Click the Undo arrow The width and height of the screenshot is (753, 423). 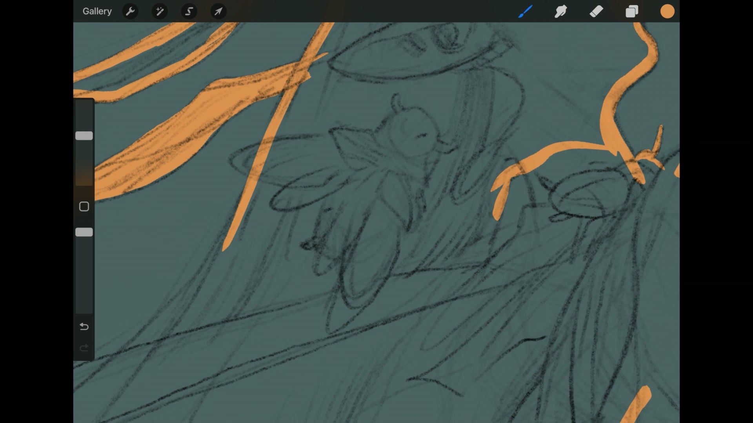[84, 327]
